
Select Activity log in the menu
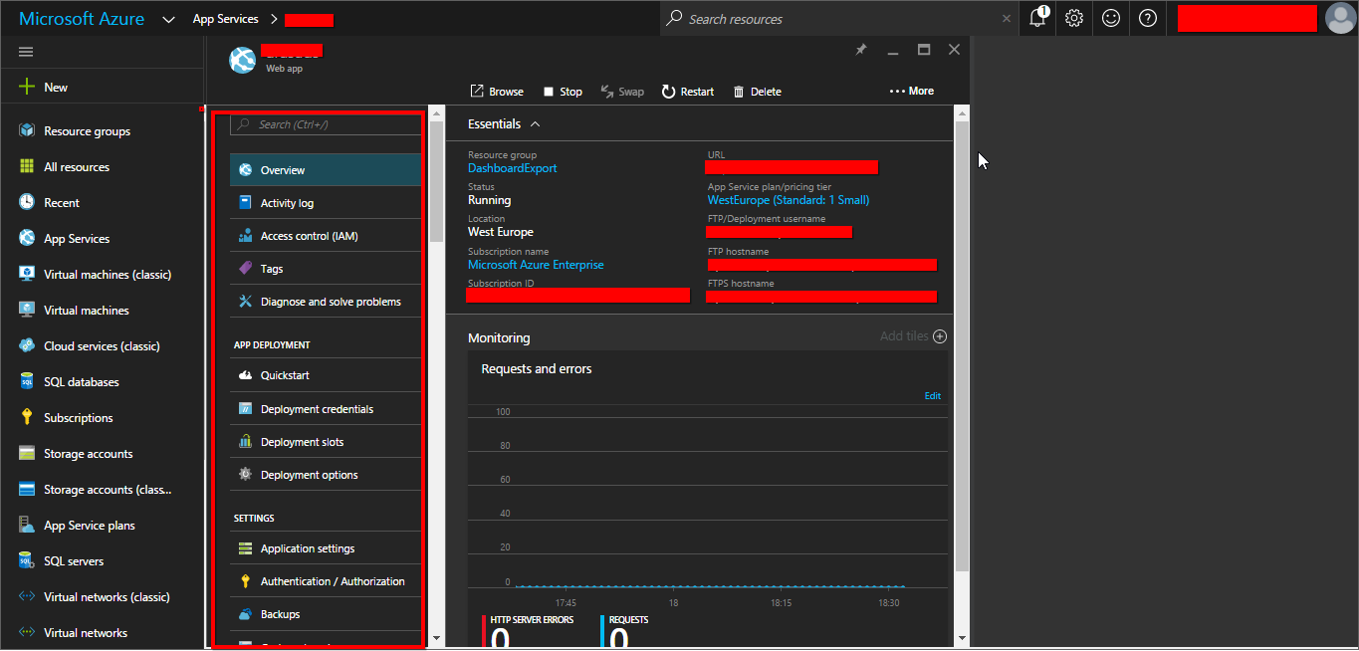[287, 203]
